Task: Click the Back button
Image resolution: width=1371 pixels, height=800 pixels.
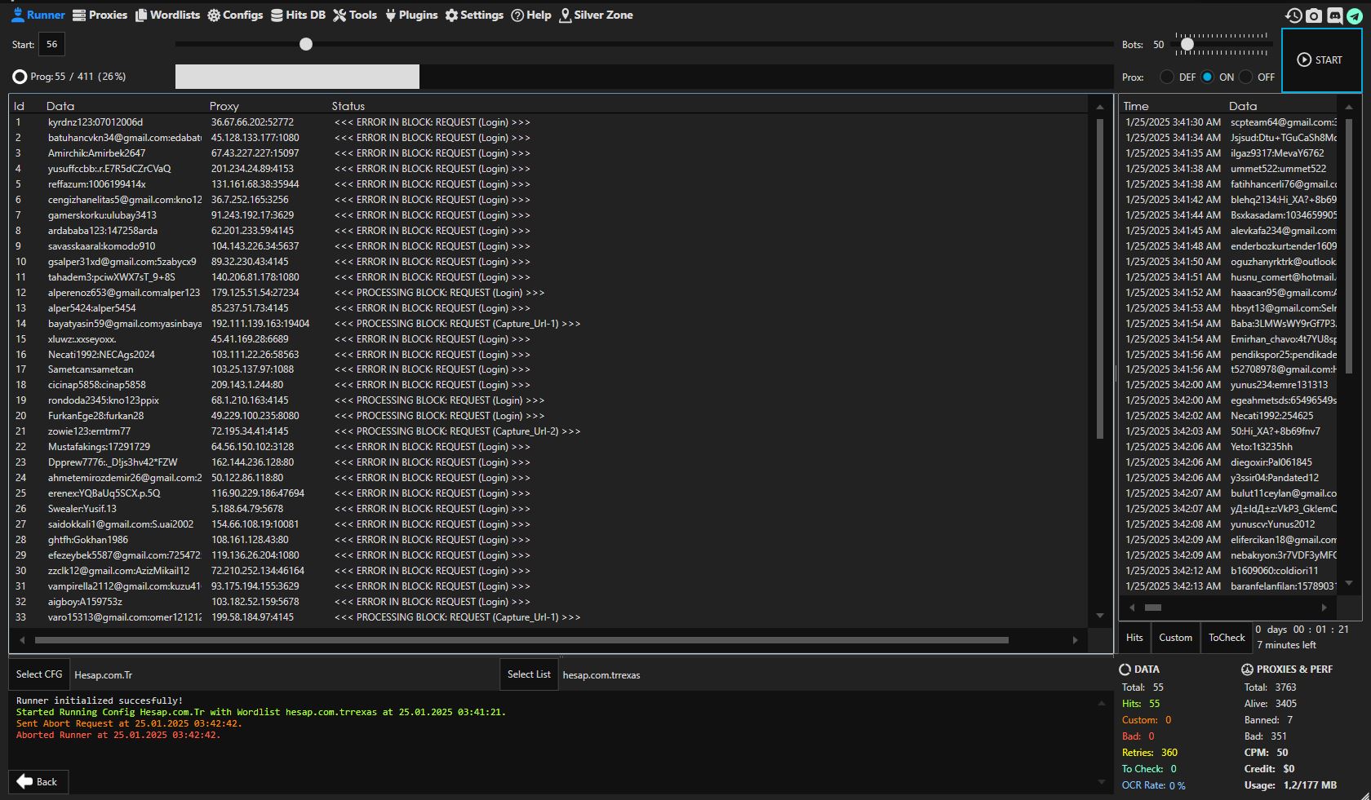Action: pos(38,781)
